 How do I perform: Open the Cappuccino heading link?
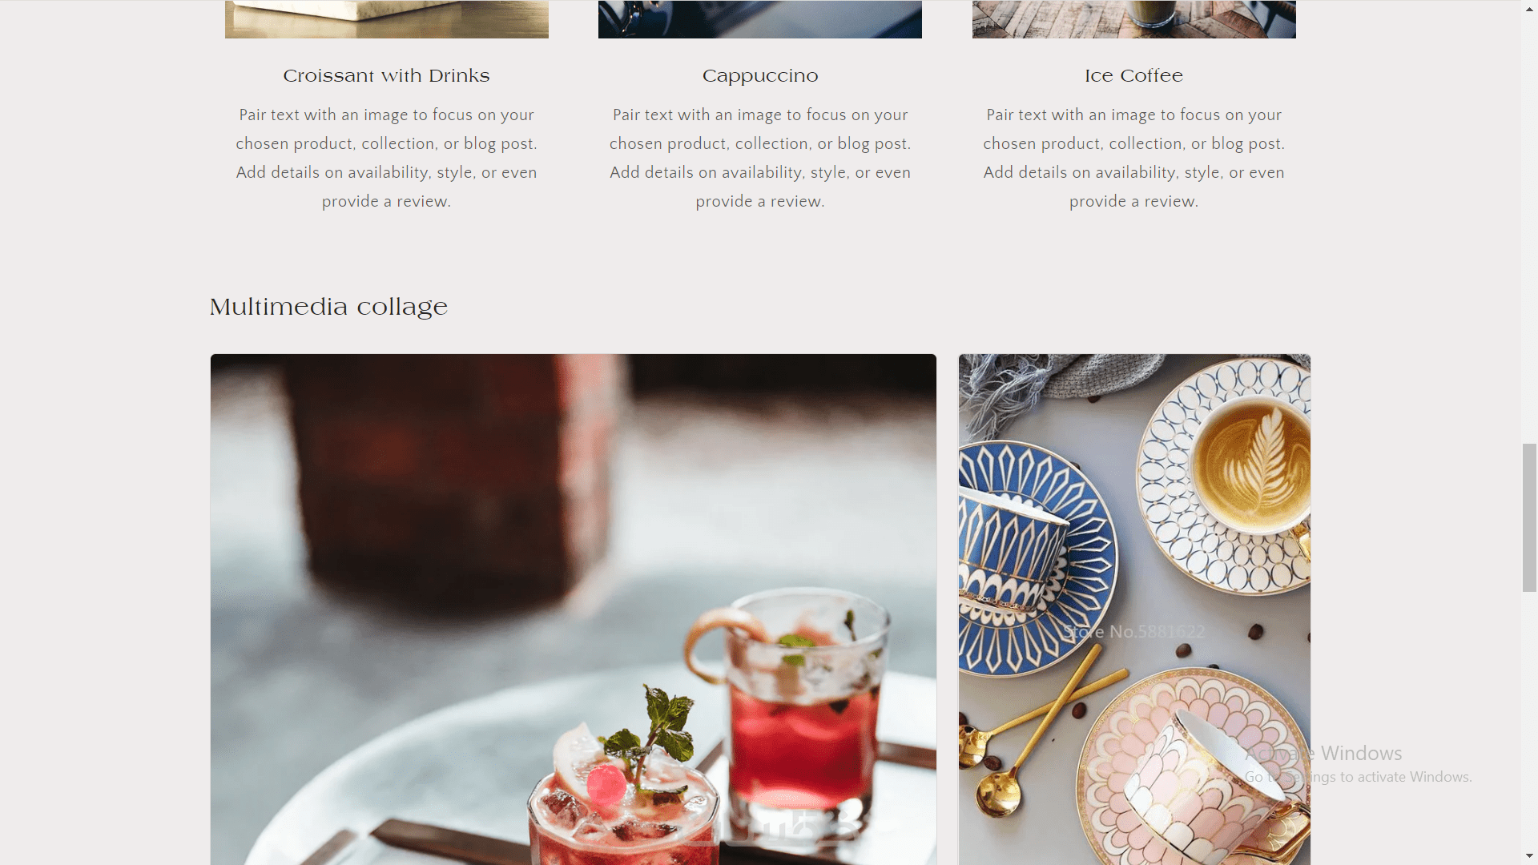760,76
